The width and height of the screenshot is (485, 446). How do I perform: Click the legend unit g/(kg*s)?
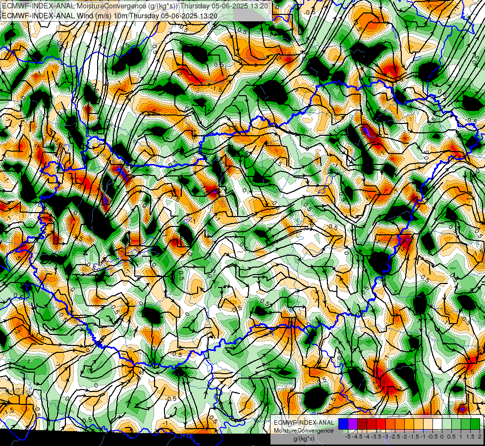[x=304, y=439]
